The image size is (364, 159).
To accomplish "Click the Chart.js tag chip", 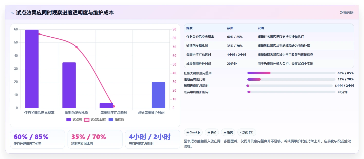I will point(193,132).
